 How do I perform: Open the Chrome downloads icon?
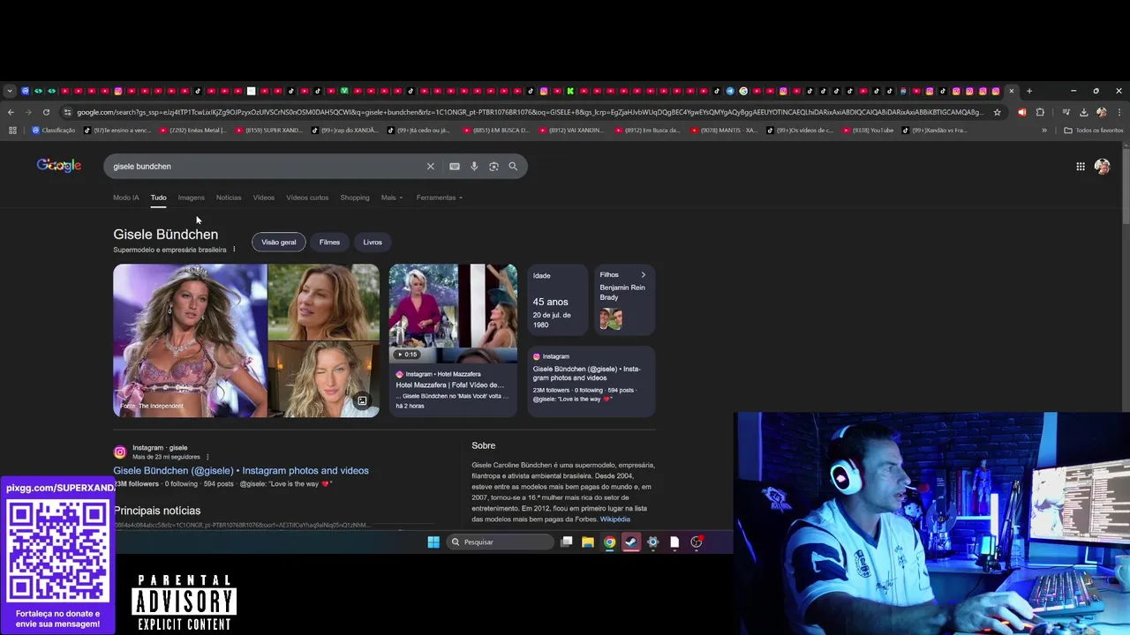click(1083, 112)
